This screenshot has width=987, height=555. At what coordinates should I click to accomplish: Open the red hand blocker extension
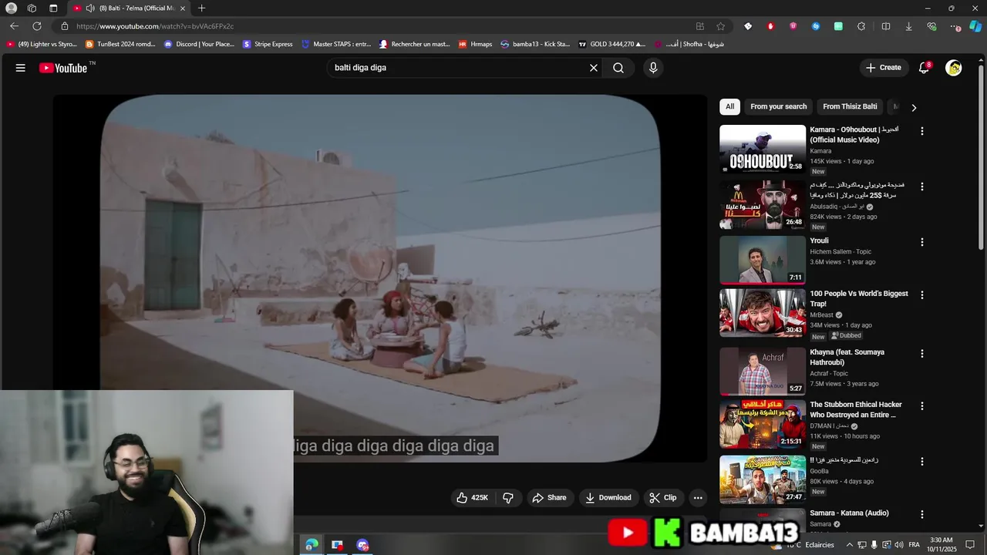click(770, 26)
